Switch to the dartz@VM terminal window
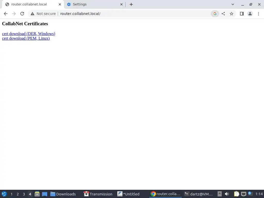Image resolution: width=264 pixels, height=198 pixels. [199, 194]
